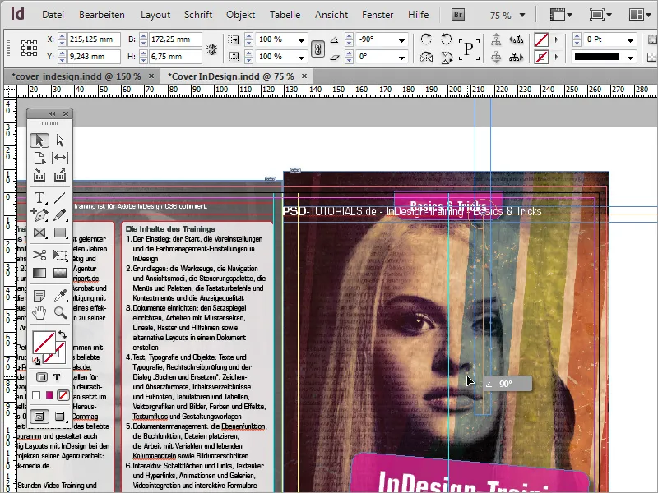This screenshot has width=658, height=493.
Task: Select the Type tool
Action: pos(39,197)
